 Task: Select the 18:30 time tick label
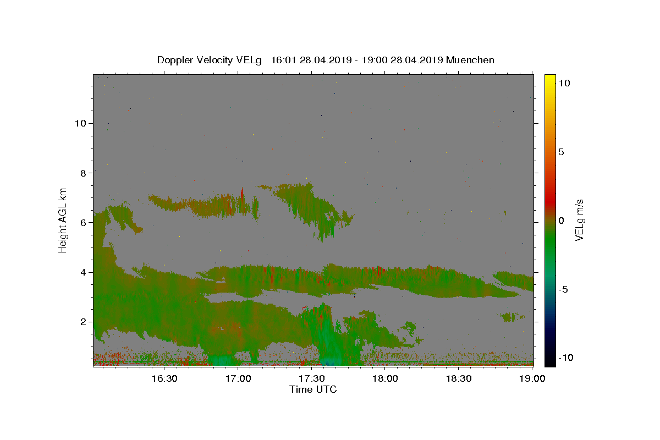(458, 379)
